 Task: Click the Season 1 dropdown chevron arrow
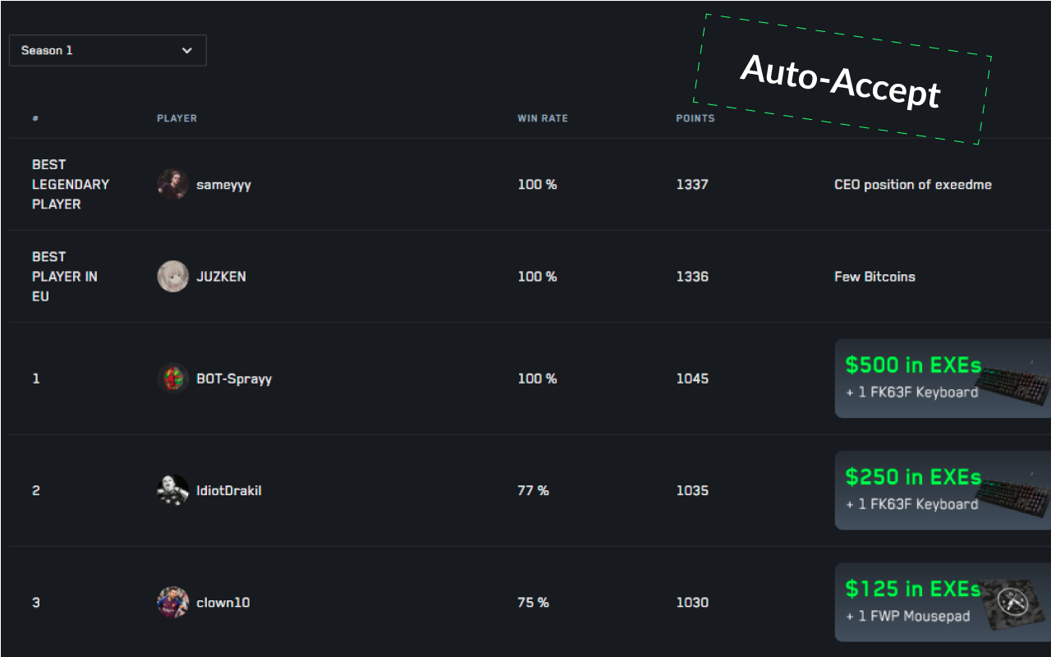[187, 50]
